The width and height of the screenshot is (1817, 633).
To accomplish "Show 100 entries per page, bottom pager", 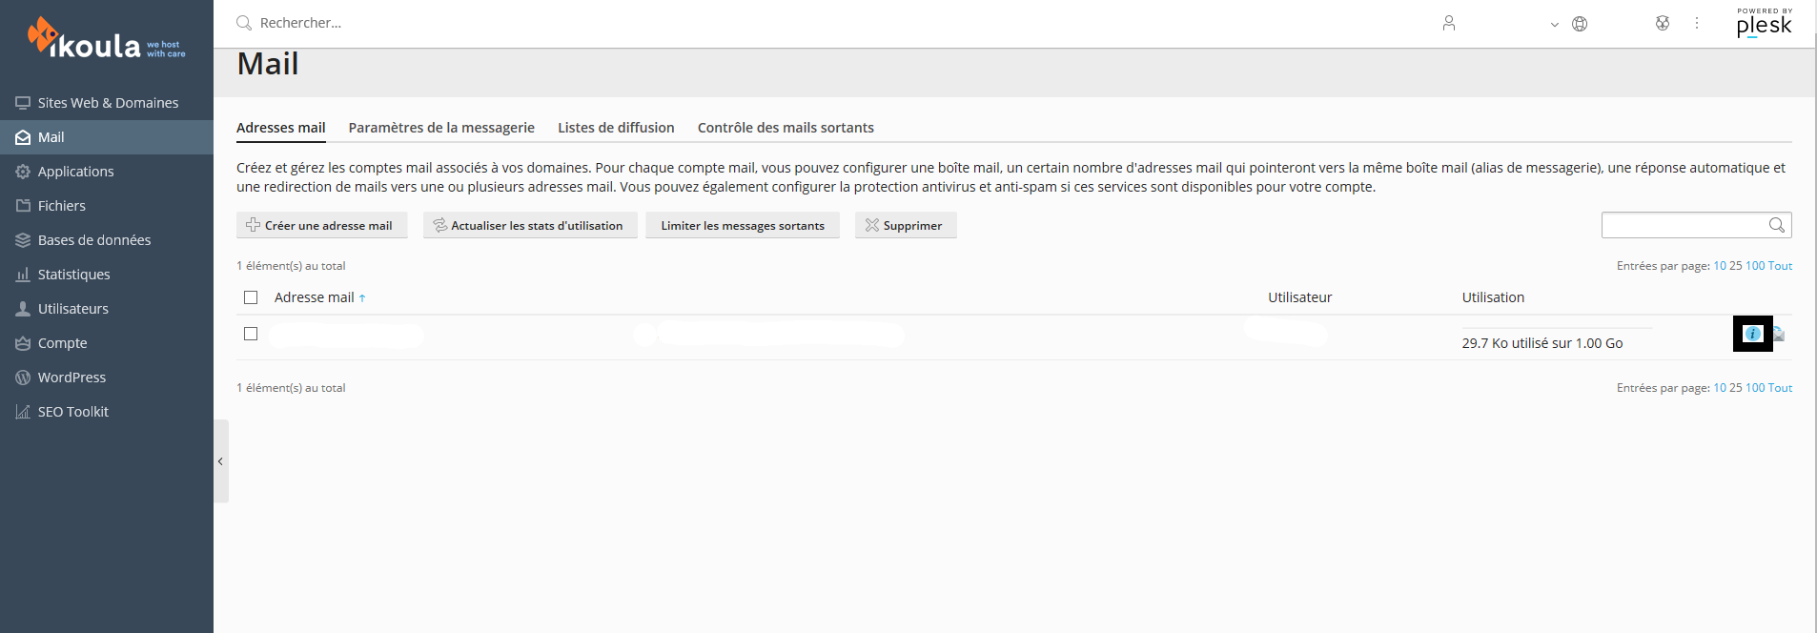I will [1755, 388].
